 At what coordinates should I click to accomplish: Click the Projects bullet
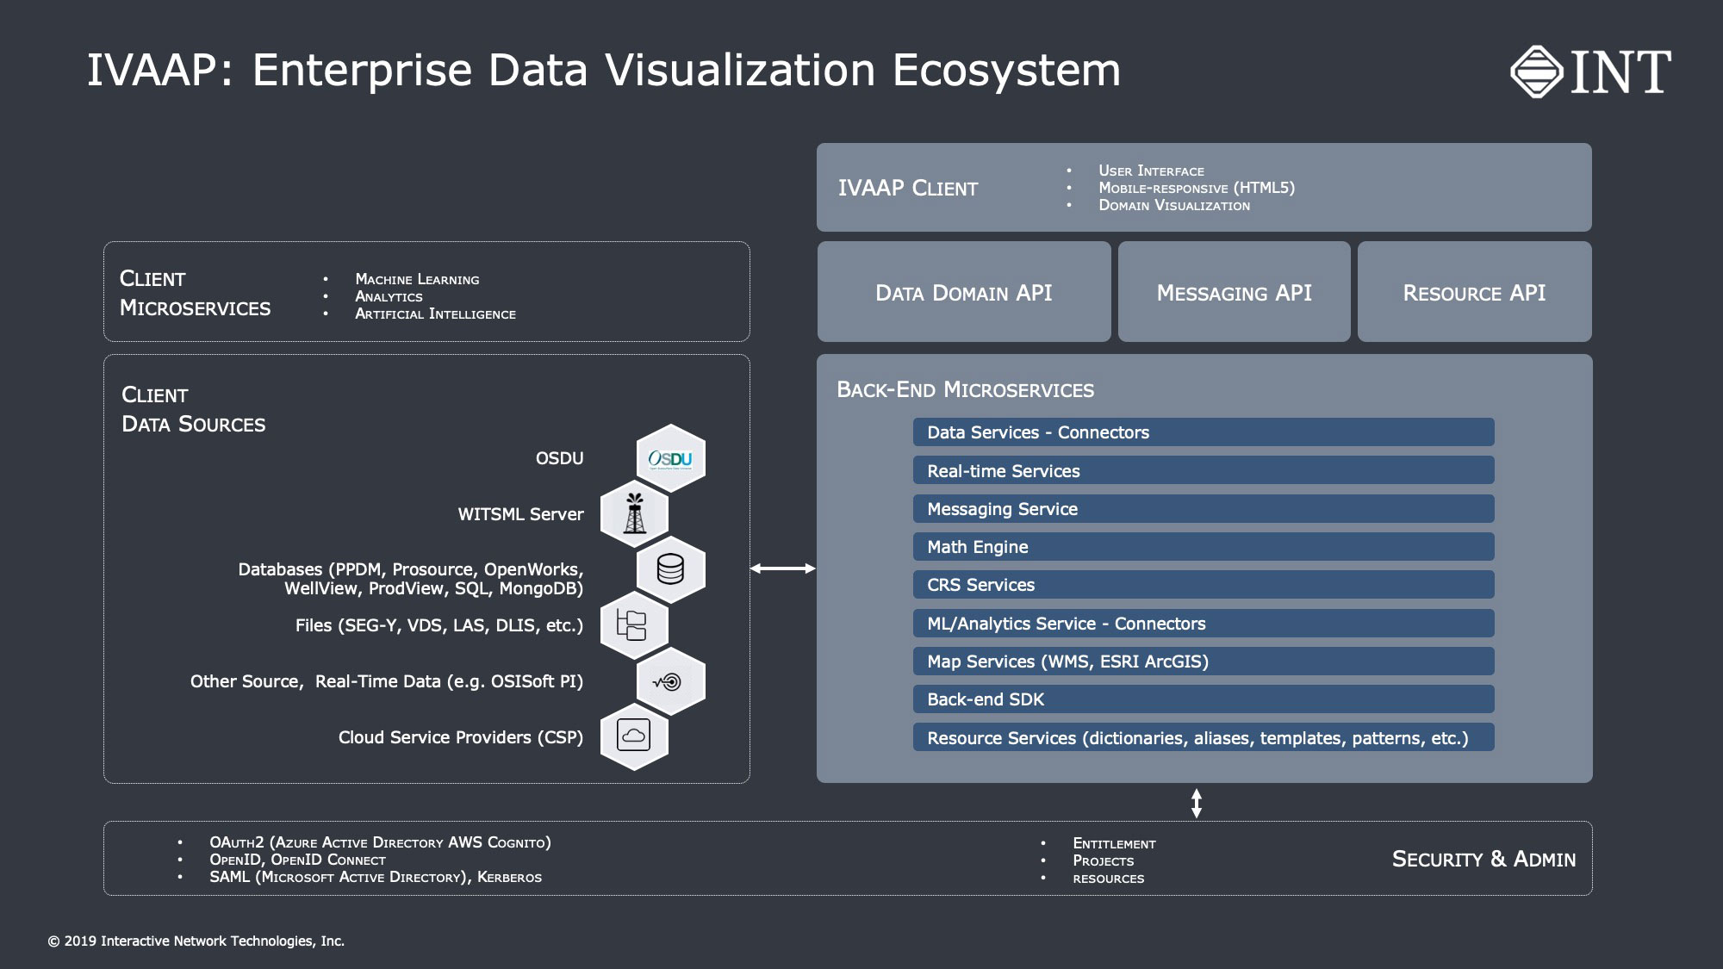1103,860
